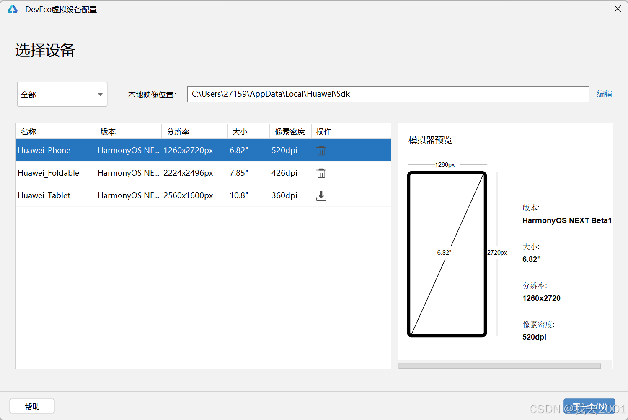Sort by 名称 column header

pyautogui.click(x=56, y=131)
